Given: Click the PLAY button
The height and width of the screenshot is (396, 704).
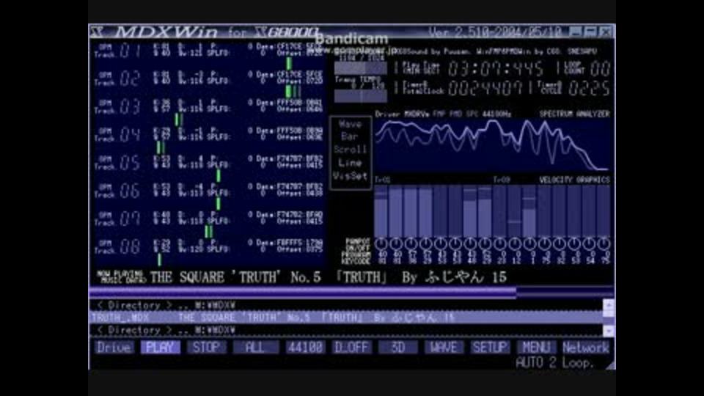Looking at the screenshot, I should tap(161, 347).
